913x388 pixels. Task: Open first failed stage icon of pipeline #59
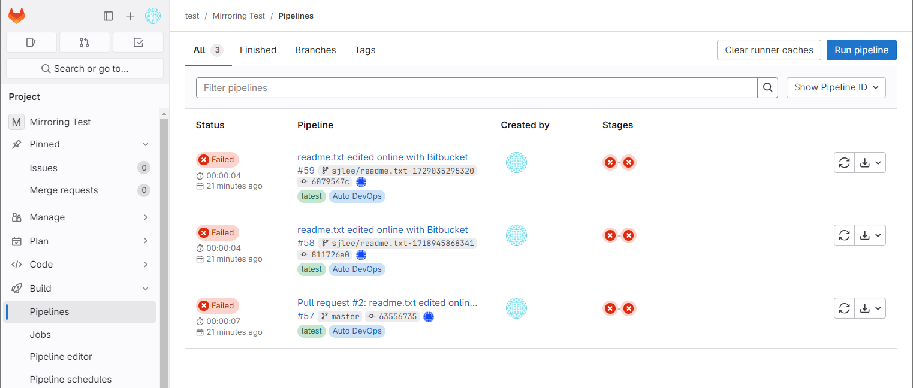[610, 162]
